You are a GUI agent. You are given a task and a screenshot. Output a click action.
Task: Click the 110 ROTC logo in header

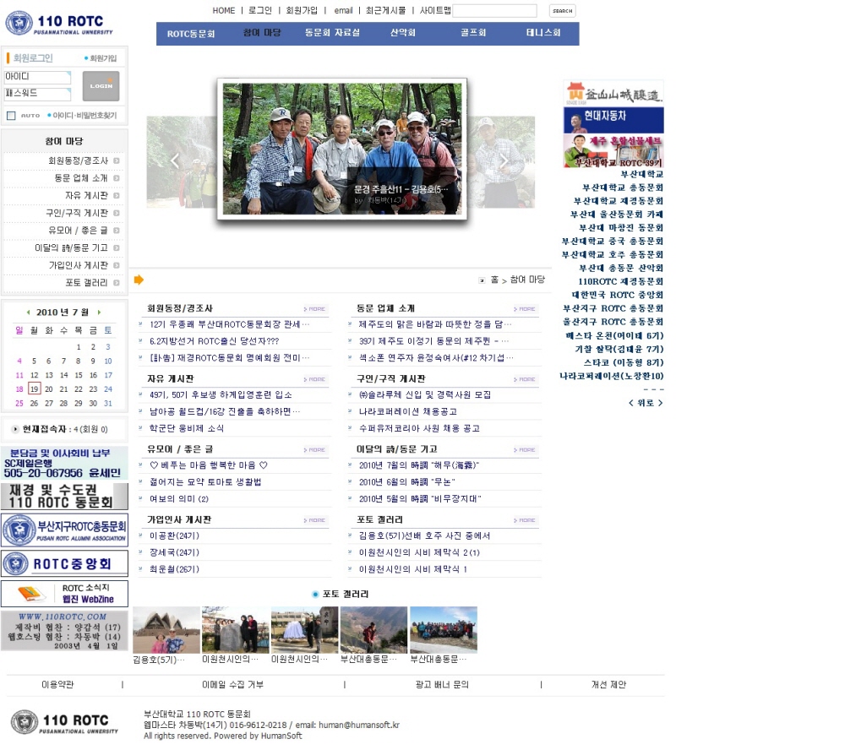point(58,23)
